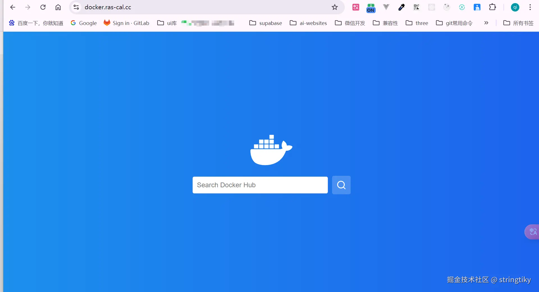Click the magnifier search button
This screenshot has width=539, height=292.
click(341, 185)
